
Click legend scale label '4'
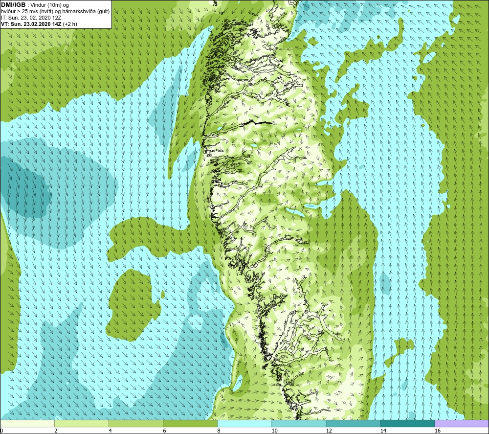tap(110, 431)
